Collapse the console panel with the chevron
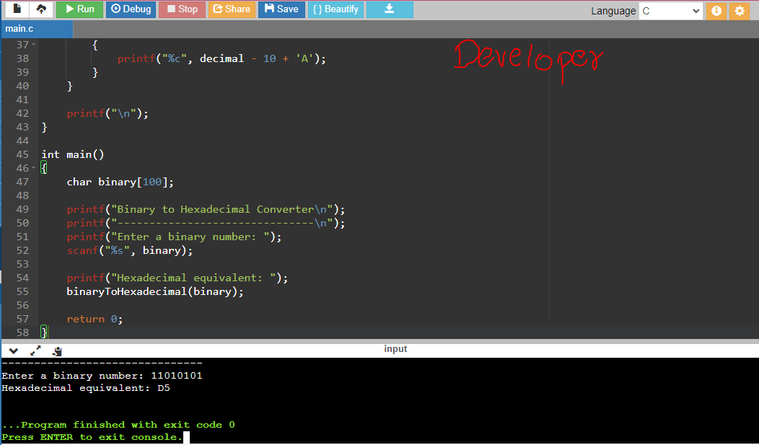Screen dimensions: 759x445 click(13, 351)
